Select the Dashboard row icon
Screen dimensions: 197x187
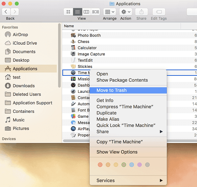(73, 85)
